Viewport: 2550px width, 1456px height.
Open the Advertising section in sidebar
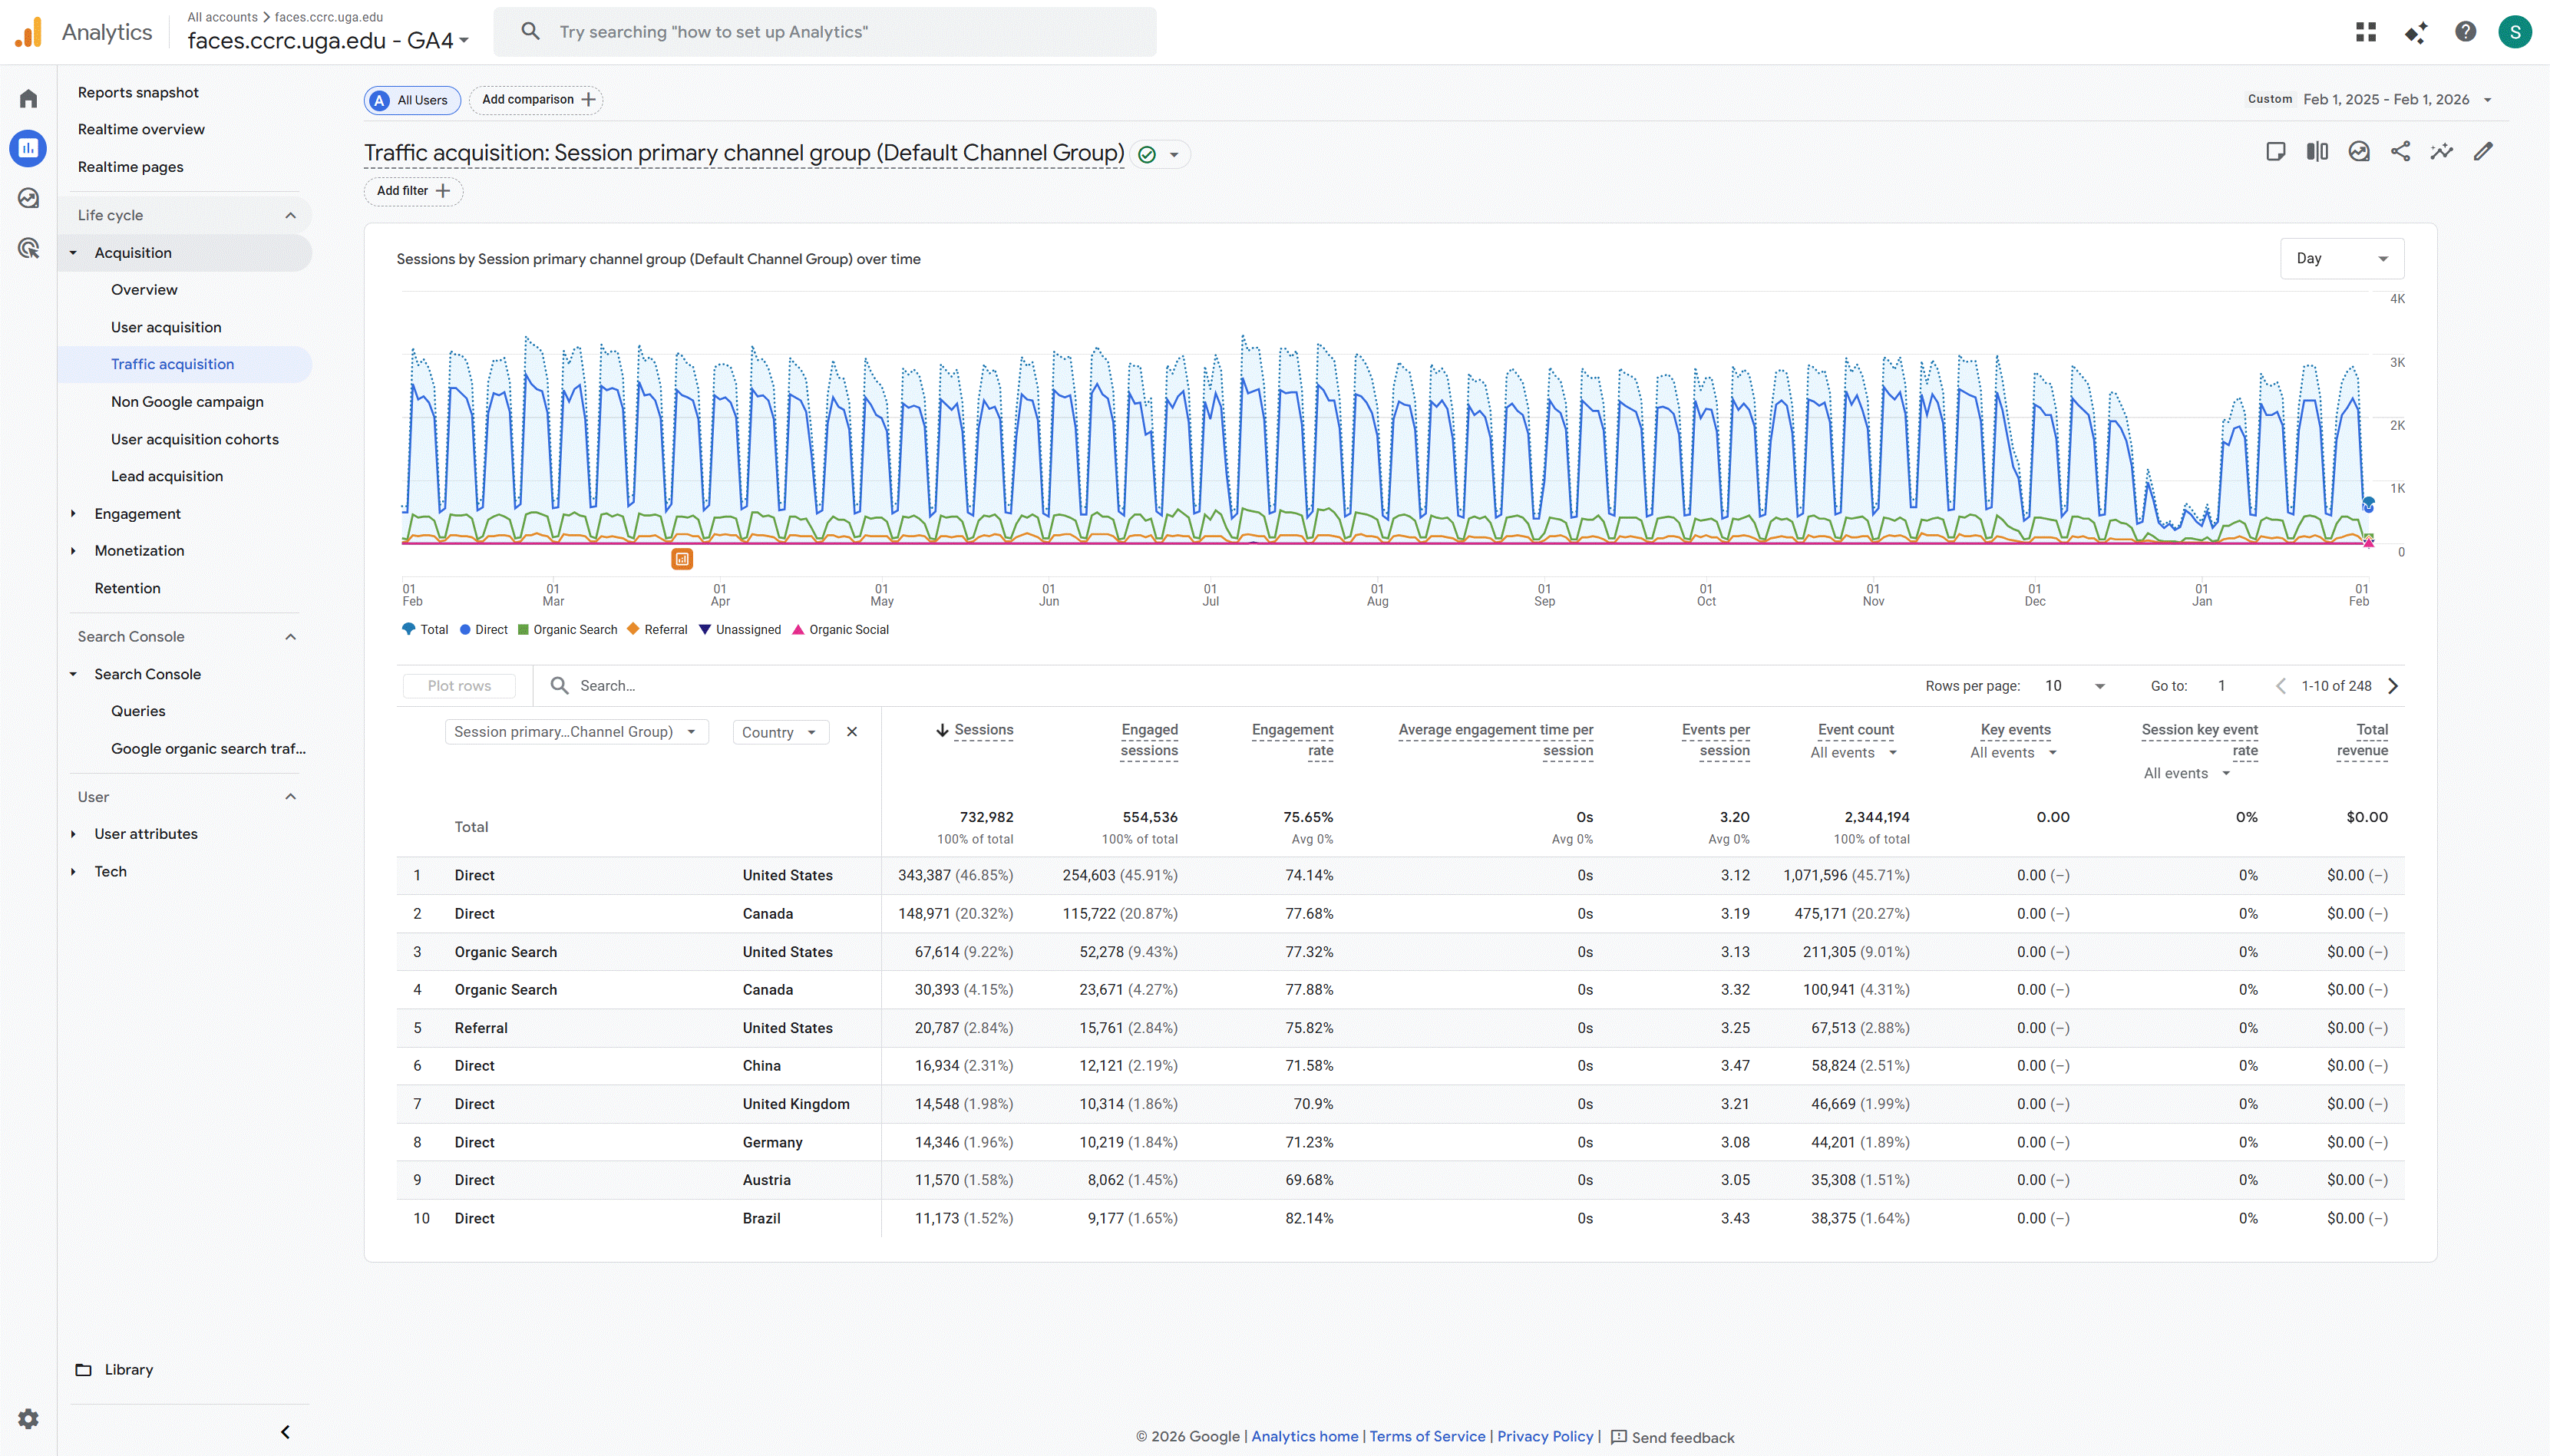click(x=28, y=248)
